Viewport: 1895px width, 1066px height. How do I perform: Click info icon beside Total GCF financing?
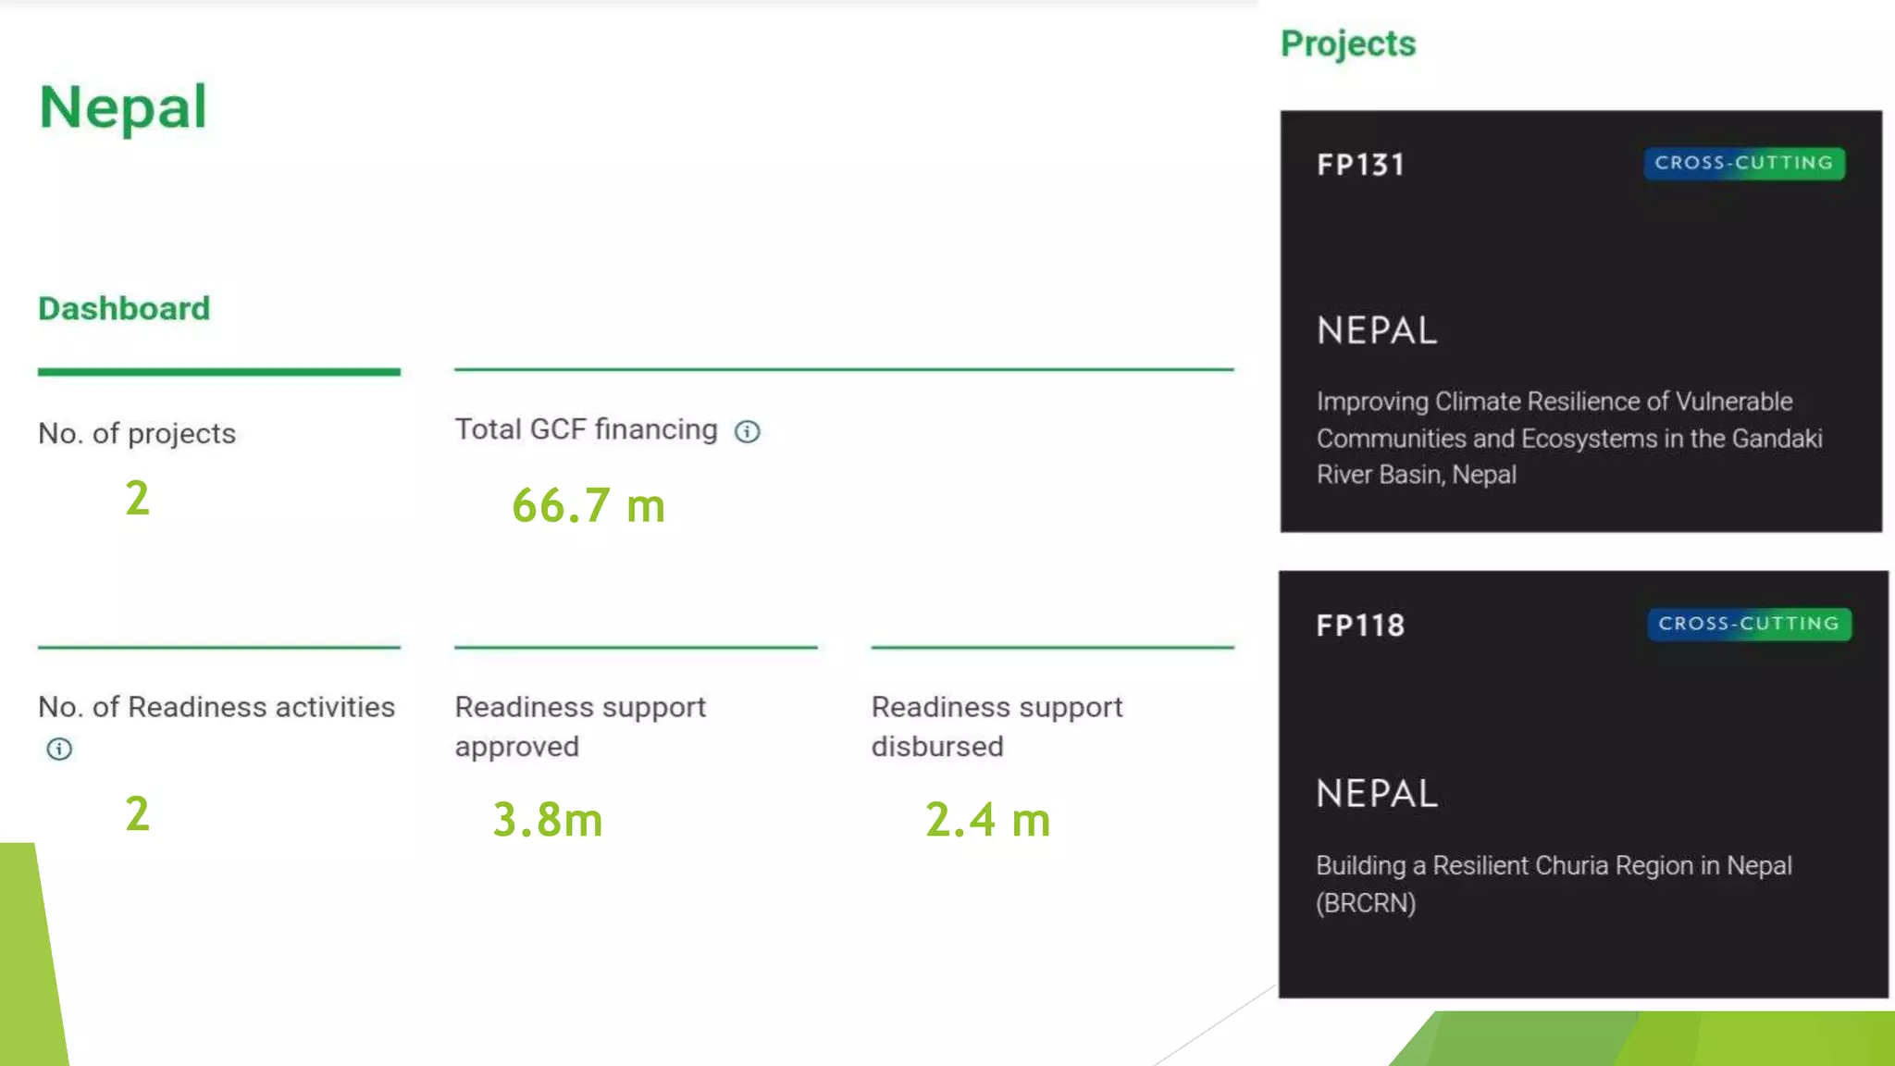747,431
